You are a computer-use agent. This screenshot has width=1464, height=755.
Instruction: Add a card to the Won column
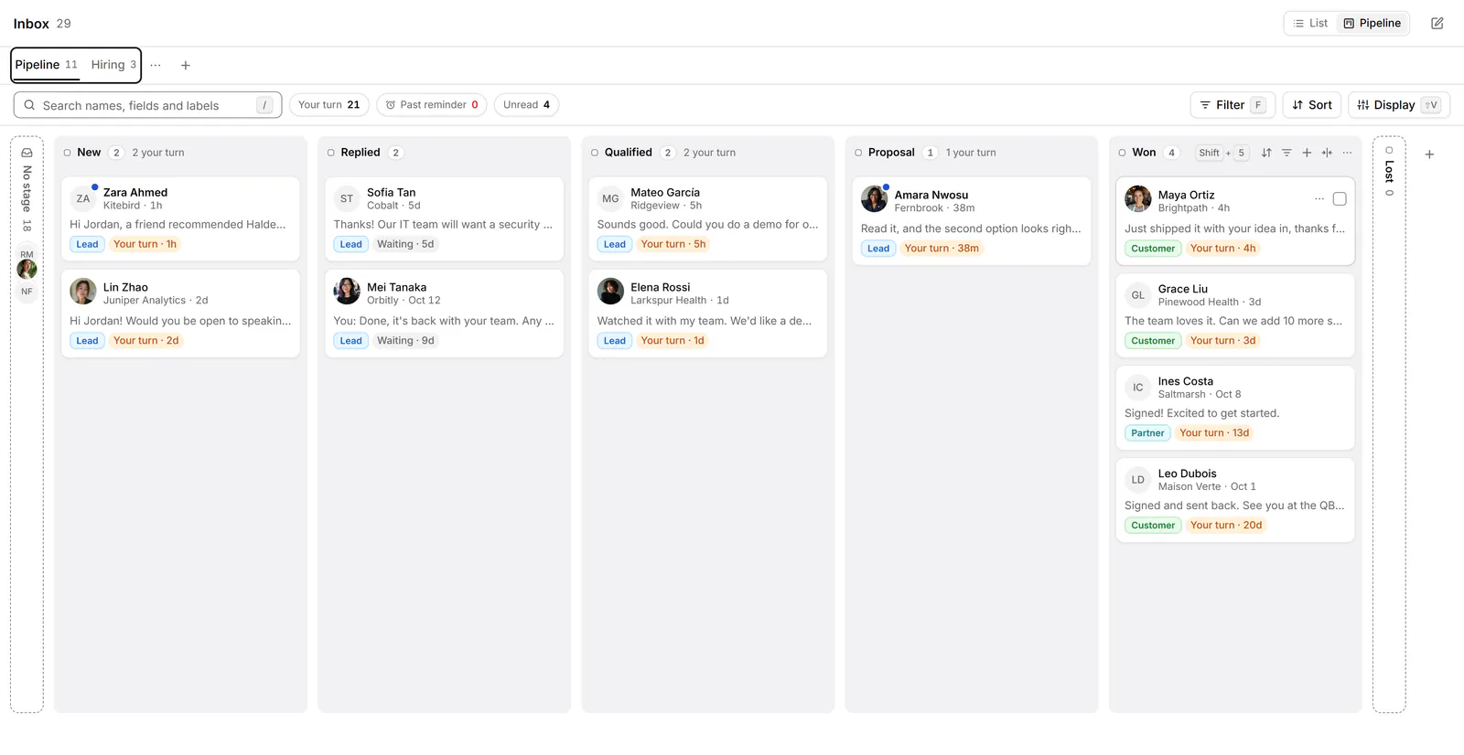tap(1307, 153)
